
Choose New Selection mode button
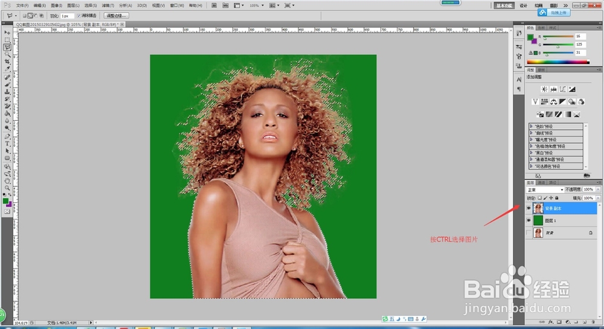click(24, 16)
